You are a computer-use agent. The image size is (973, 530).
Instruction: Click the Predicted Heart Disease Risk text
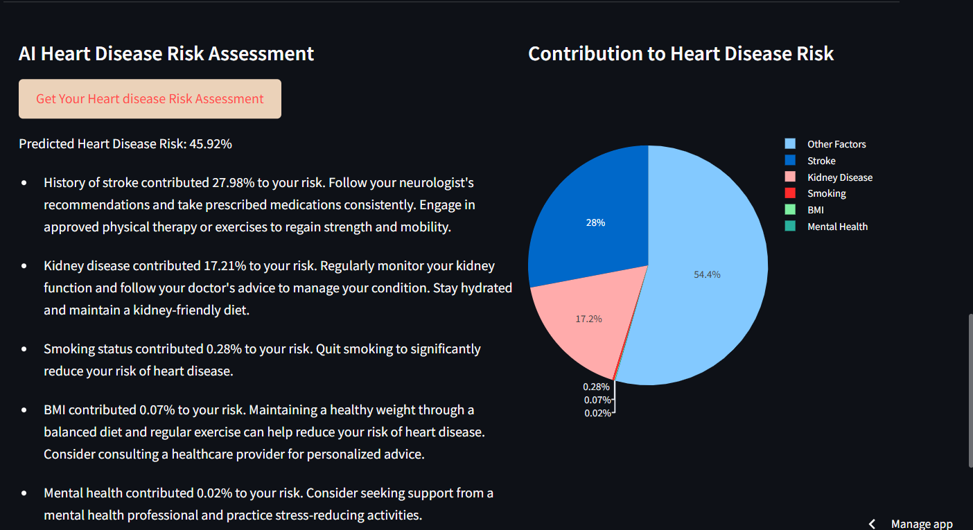click(125, 144)
